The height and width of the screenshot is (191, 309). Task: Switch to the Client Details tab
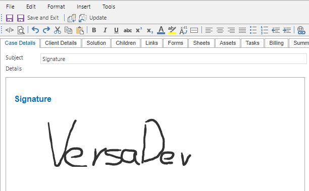click(61, 43)
